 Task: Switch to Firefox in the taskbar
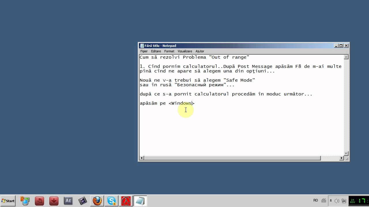97,201
